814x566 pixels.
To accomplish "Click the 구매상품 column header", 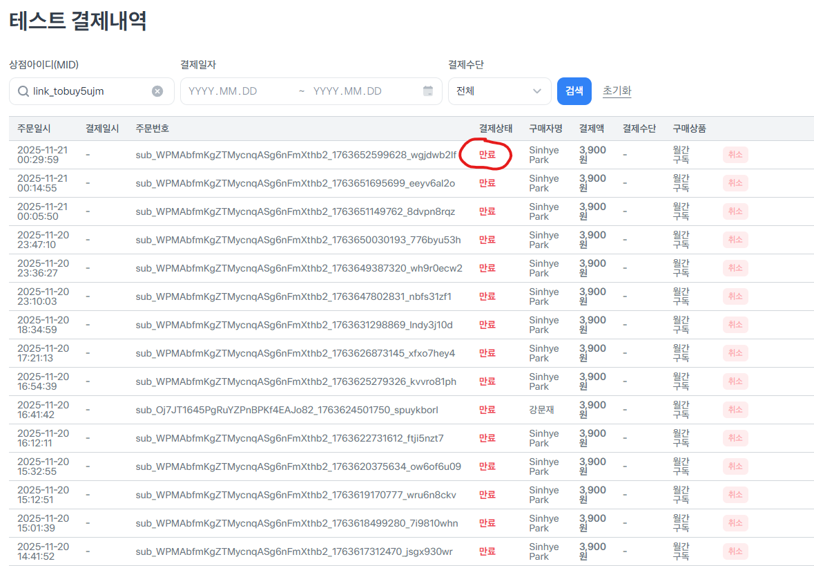I will pyautogui.click(x=689, y=129).
